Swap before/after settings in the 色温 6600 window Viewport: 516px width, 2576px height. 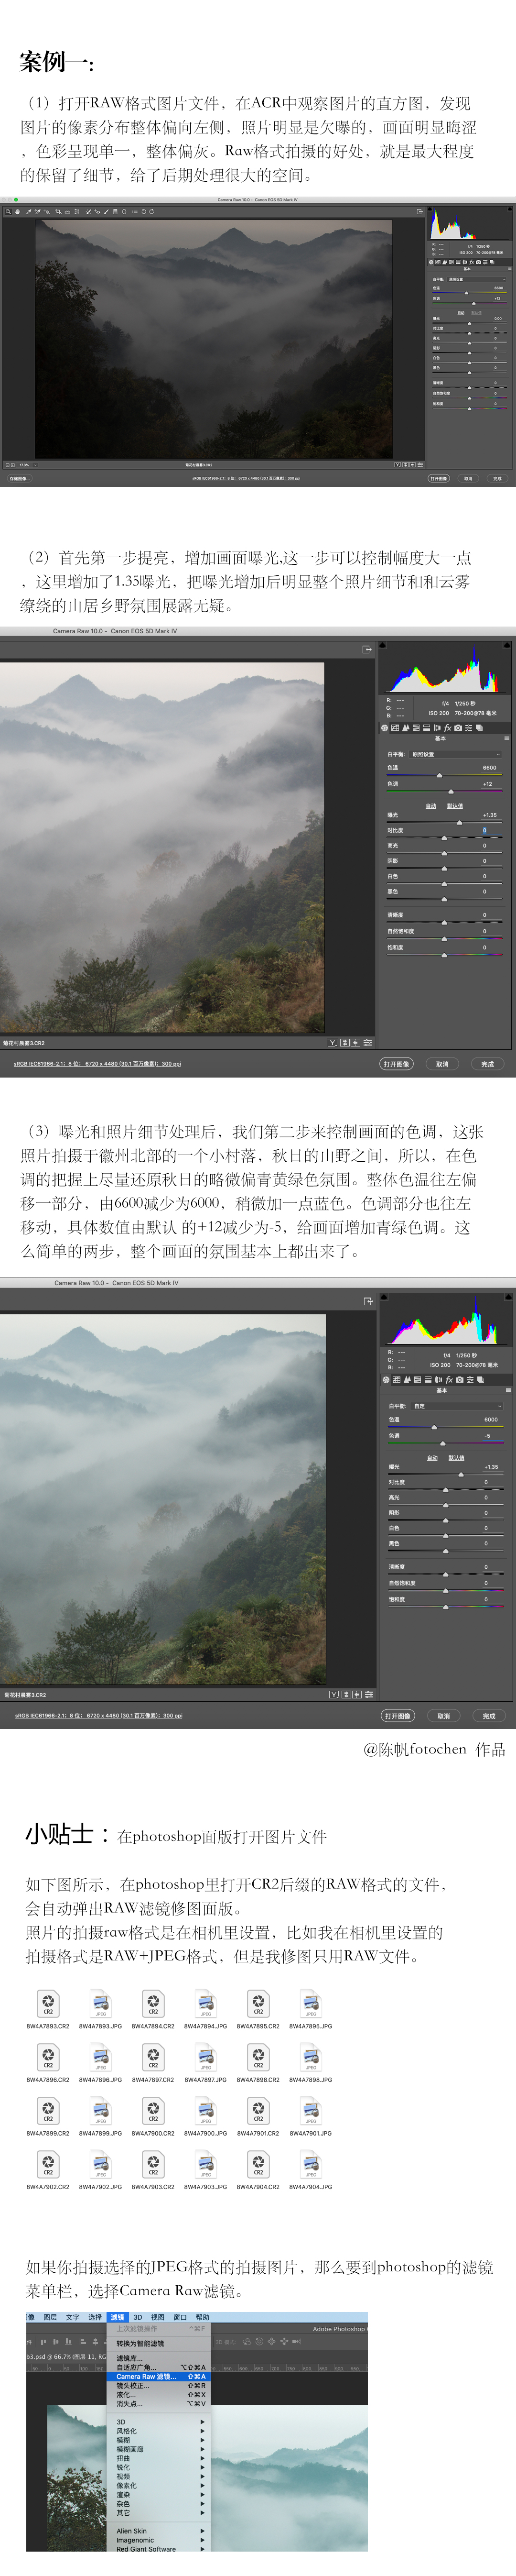pyautogui.click(x=344, y=1042)
